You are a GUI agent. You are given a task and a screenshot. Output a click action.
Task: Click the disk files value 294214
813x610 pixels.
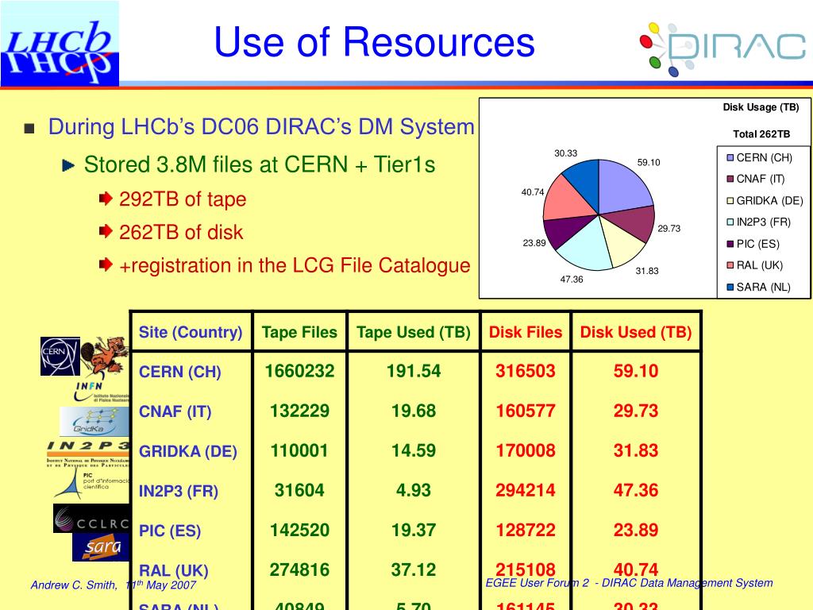coord(526,490)
